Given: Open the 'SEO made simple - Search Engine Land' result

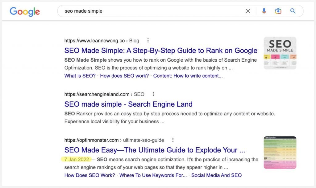Looking at the screenshot, I should (x=128, y=104).
